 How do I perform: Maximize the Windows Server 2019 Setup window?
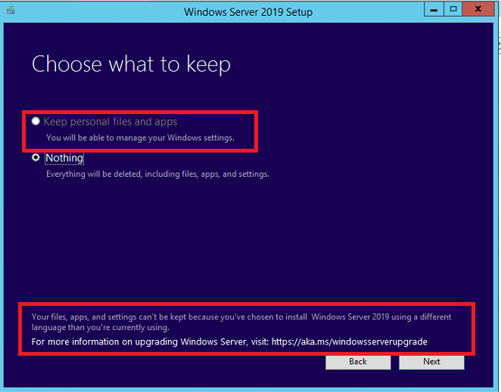453,10
